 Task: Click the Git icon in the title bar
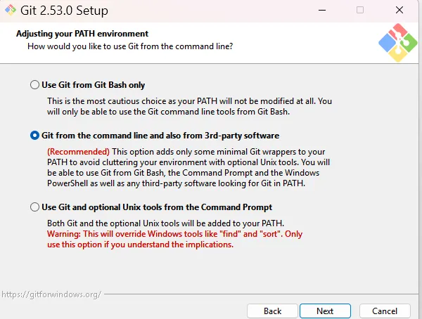coord(11,11)
